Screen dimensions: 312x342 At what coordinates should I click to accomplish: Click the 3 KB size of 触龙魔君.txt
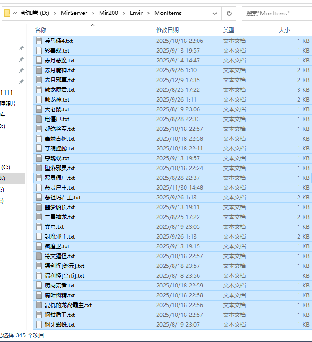click(x=303, y=89)
